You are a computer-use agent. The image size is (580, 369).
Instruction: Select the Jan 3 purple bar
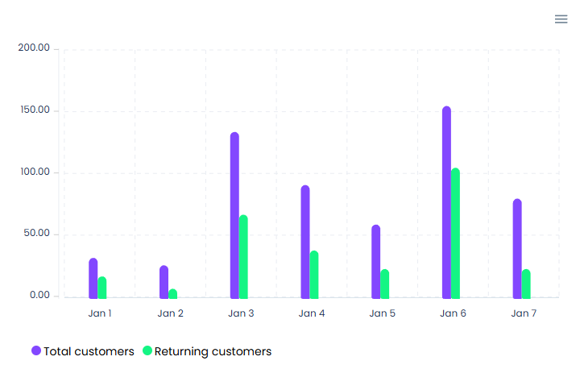click(234, 215)
